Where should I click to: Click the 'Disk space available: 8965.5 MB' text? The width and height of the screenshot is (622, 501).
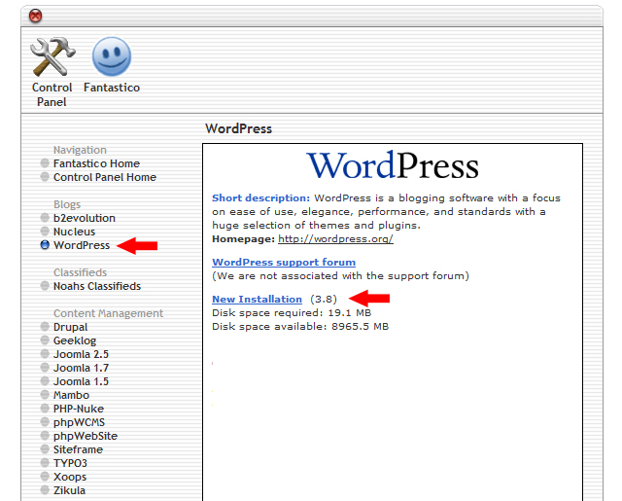pos(300,326)
